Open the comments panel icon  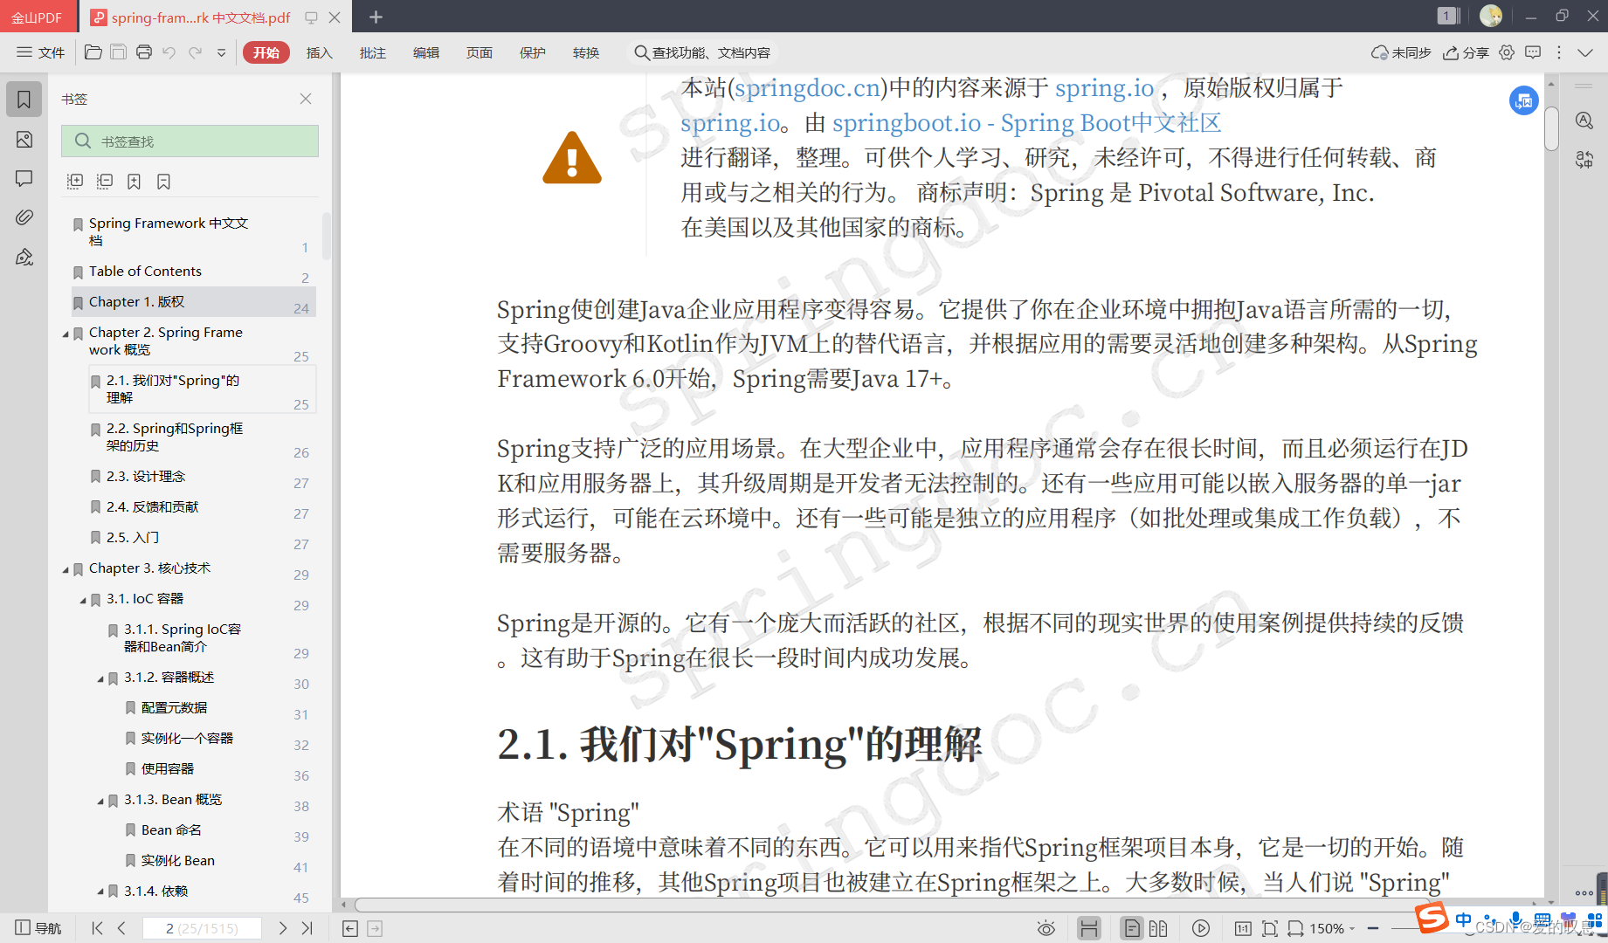24,179
